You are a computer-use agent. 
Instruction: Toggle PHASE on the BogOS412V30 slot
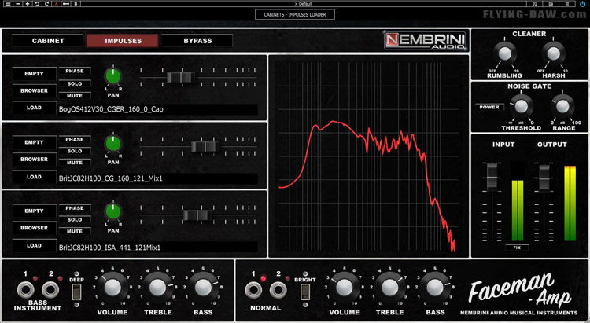pos(75,71)
